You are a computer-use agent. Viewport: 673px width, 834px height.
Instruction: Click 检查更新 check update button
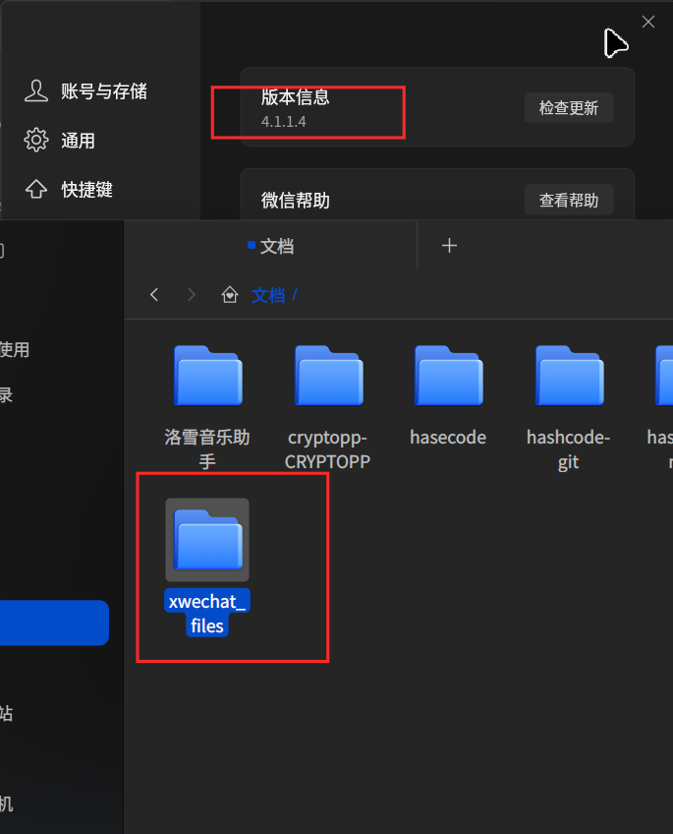tap(568, 108)
